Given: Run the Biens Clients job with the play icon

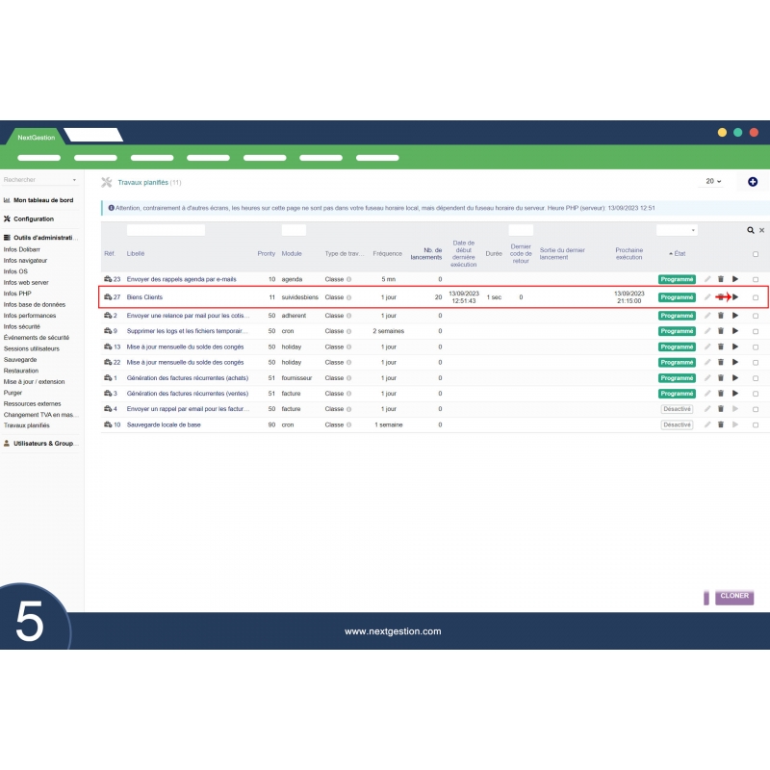Looking at the screenshot, I should tap(736, 298).
